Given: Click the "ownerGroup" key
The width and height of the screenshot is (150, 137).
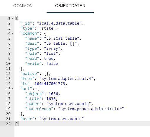Looking at the screenshot, I should coord(39,109).
